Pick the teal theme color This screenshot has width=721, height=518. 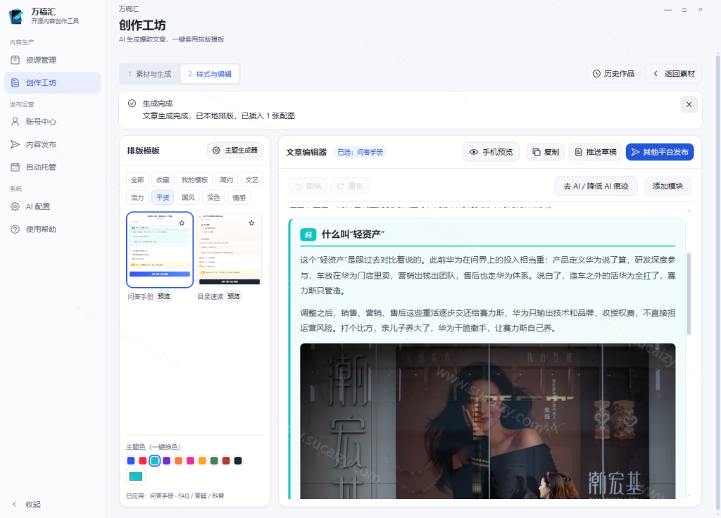(x=155, y=460)
